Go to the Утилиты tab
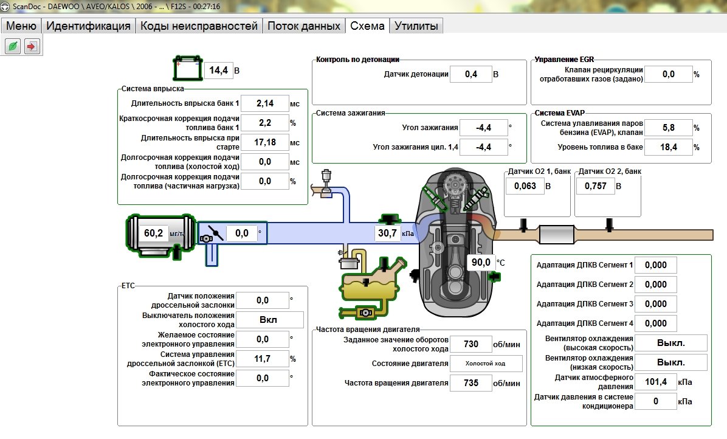The width and height of the screenshot is (727, 439). [416, 26]
